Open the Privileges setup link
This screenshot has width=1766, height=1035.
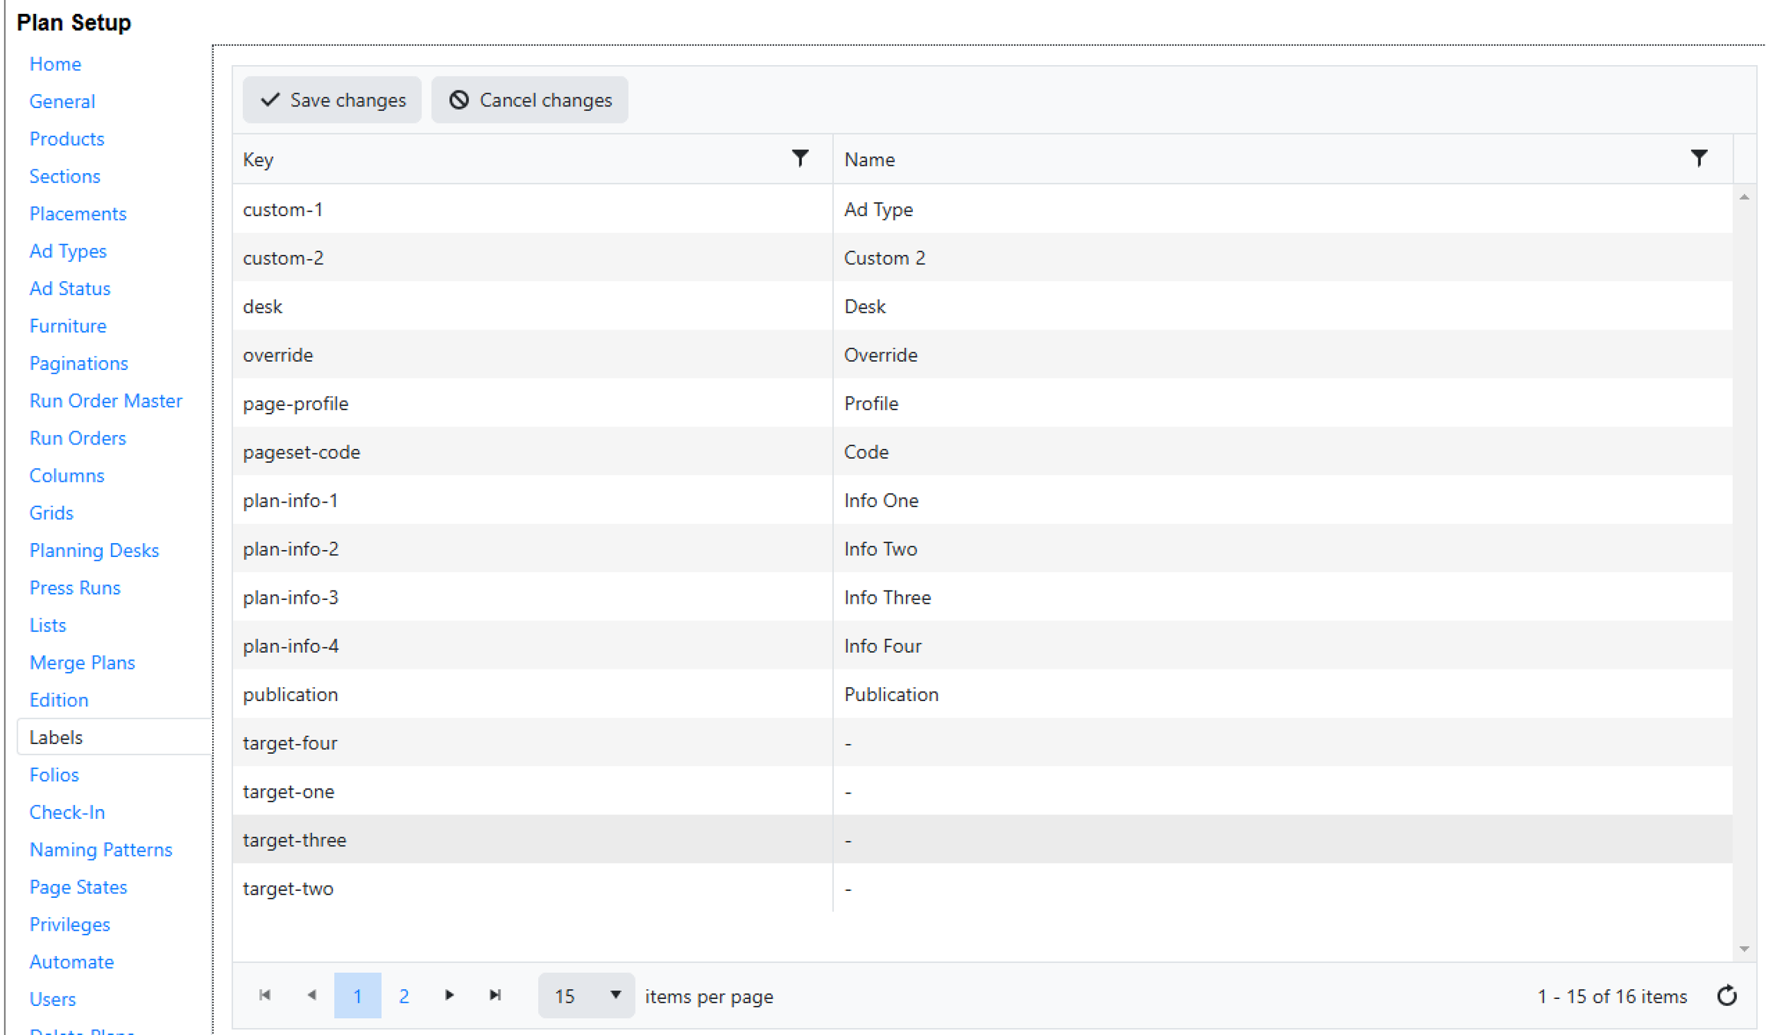(x=70, y=925)
